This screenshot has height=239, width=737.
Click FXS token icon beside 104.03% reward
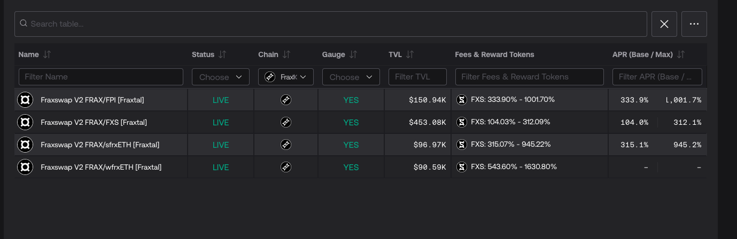[x=462, y=122]
